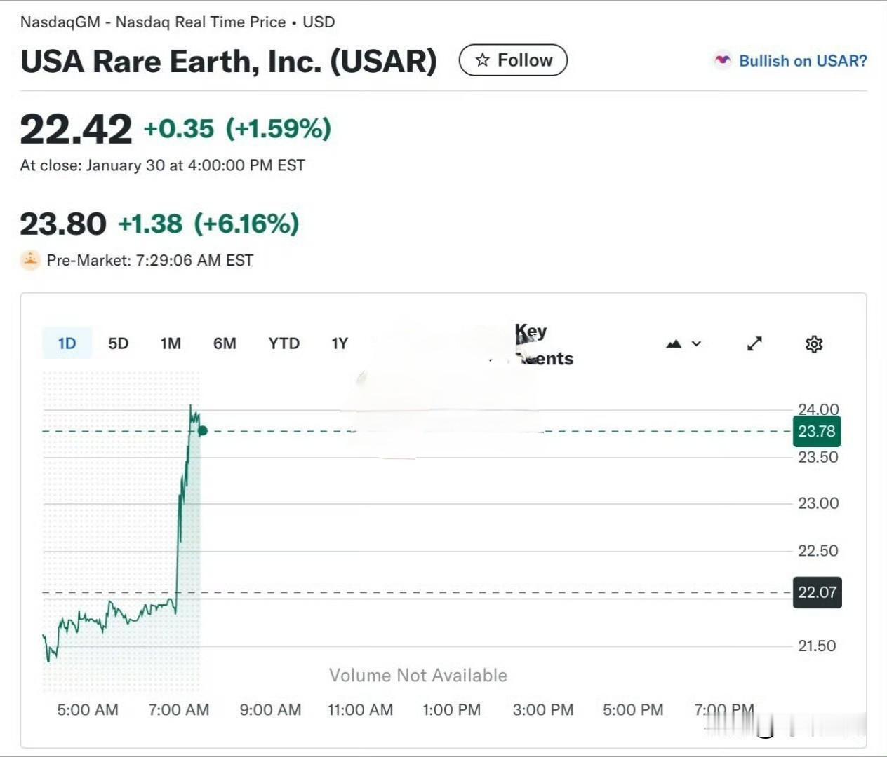Click the pre-market sunrise icon
The height and width of the screenshot is (757, 887).
point(30,260)
